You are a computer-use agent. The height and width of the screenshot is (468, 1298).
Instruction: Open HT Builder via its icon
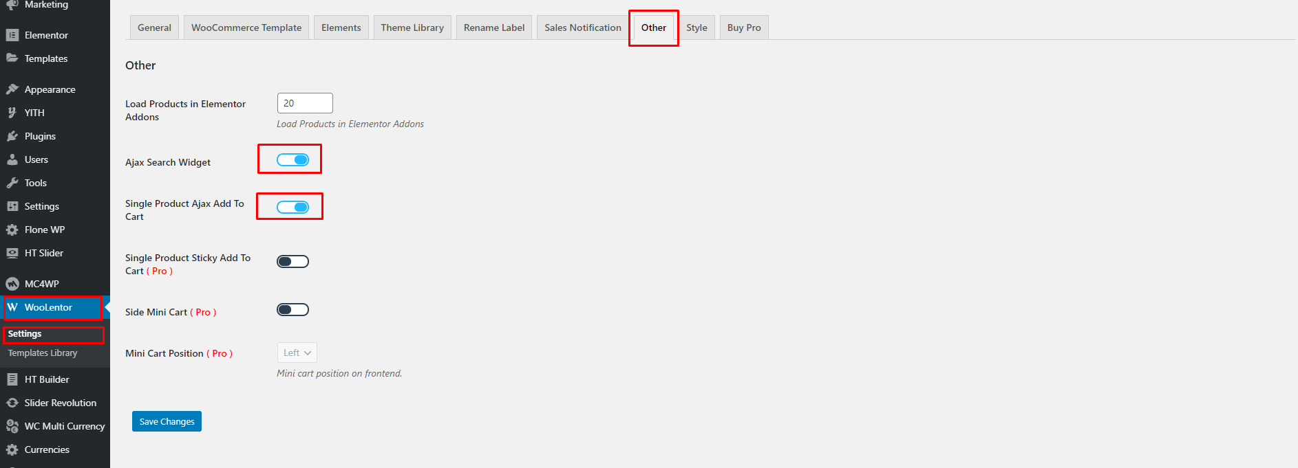[12, 379]
